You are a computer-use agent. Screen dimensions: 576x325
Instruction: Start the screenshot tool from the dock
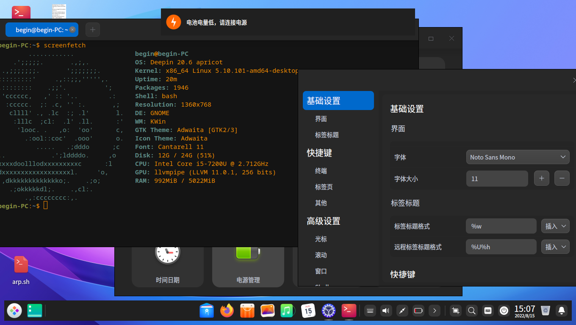coord(456,311)
